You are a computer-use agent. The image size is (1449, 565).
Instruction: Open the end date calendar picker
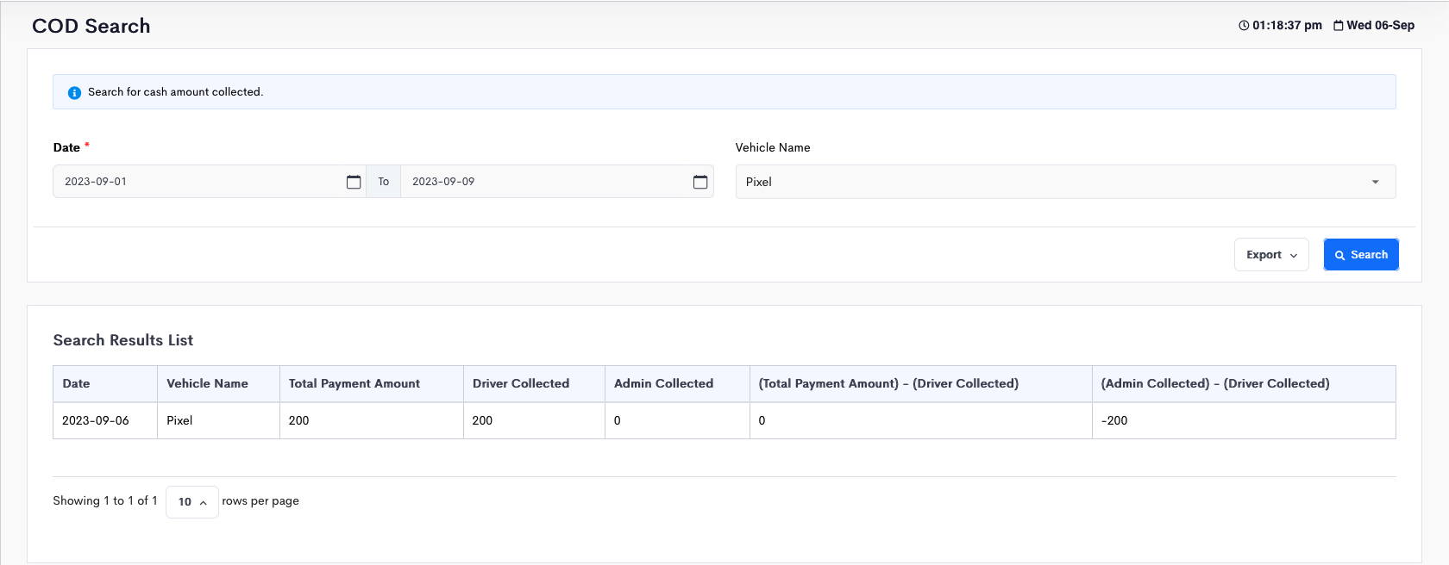click(x=700, y=182)
